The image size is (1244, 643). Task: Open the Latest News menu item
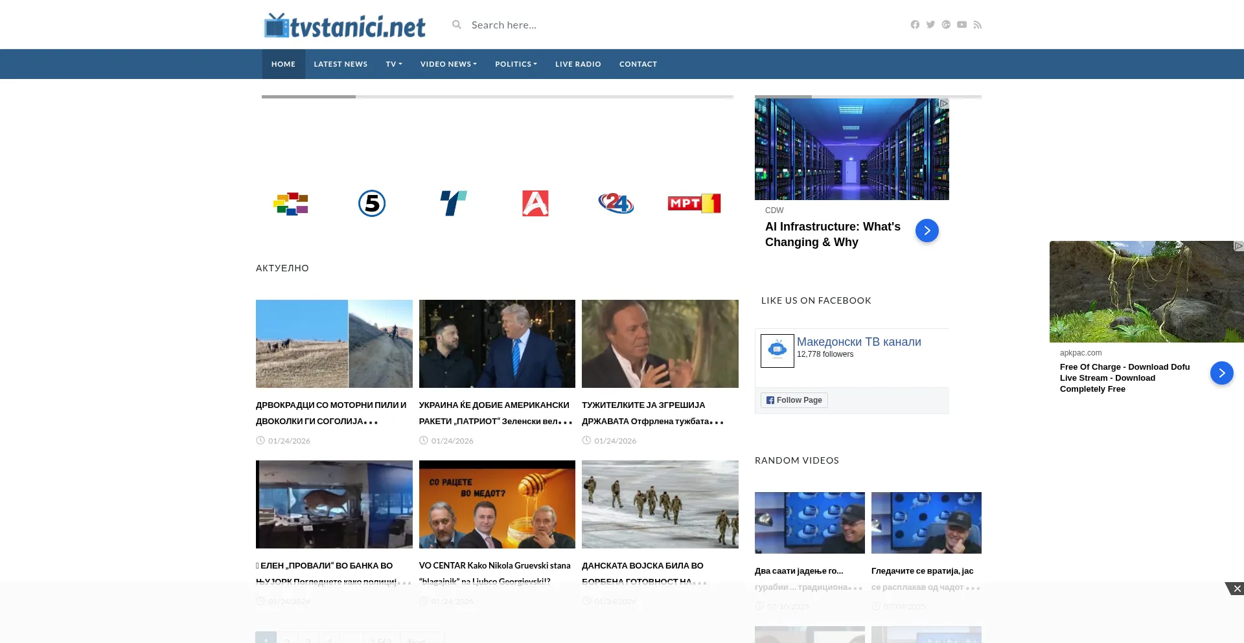pyautogui.click(x=341, y=64)
